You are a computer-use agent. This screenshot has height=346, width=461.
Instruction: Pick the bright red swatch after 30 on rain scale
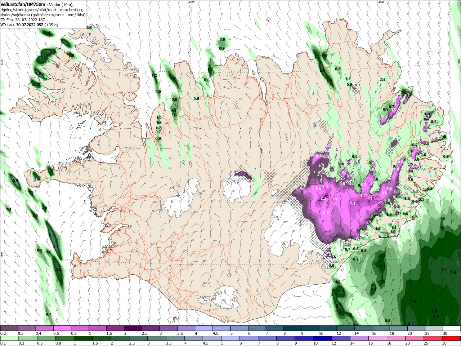pyautogui.click(x=452, y=339)
